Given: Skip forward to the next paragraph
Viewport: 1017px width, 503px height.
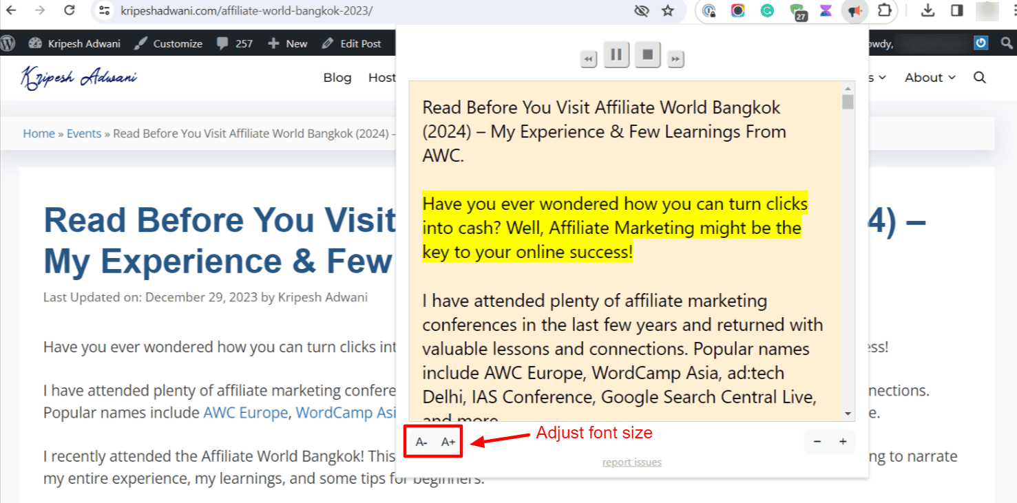Looking at the screenshot, I should 675,60.
